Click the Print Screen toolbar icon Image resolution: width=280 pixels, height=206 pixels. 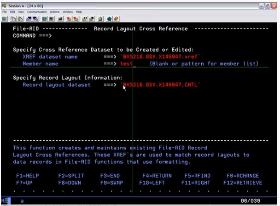5,18
